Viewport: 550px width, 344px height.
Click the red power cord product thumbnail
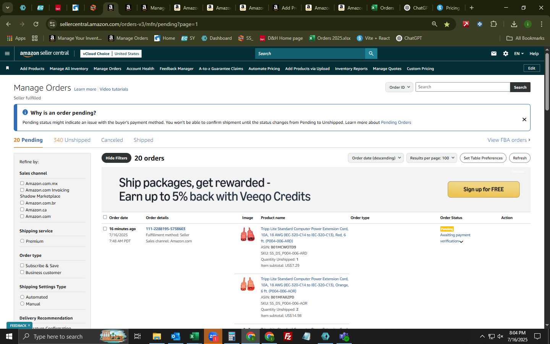click(247, 234)
